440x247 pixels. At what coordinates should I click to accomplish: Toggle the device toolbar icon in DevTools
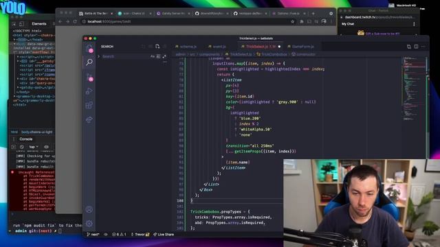[21, 24]
